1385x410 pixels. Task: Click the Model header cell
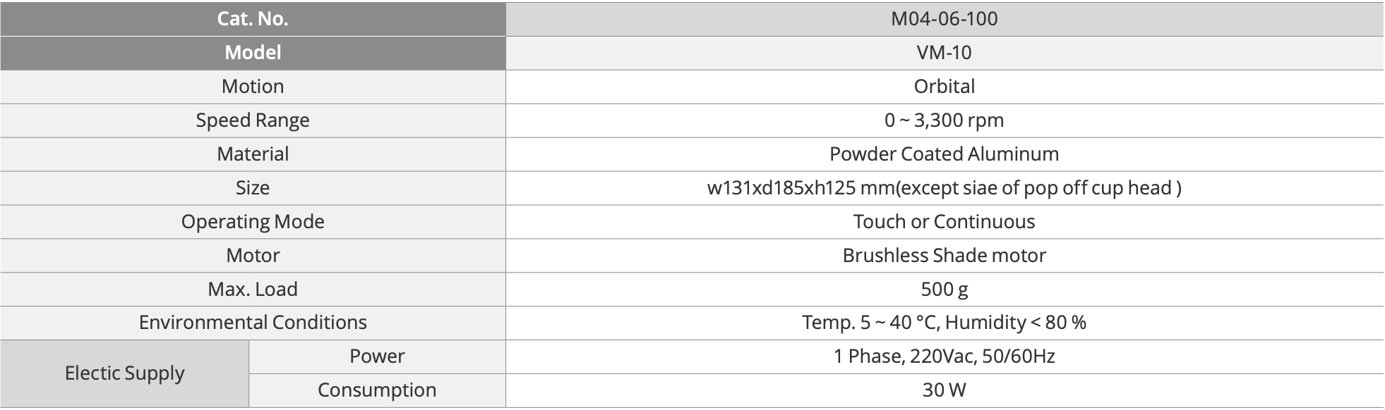click(x=253, y=53)
